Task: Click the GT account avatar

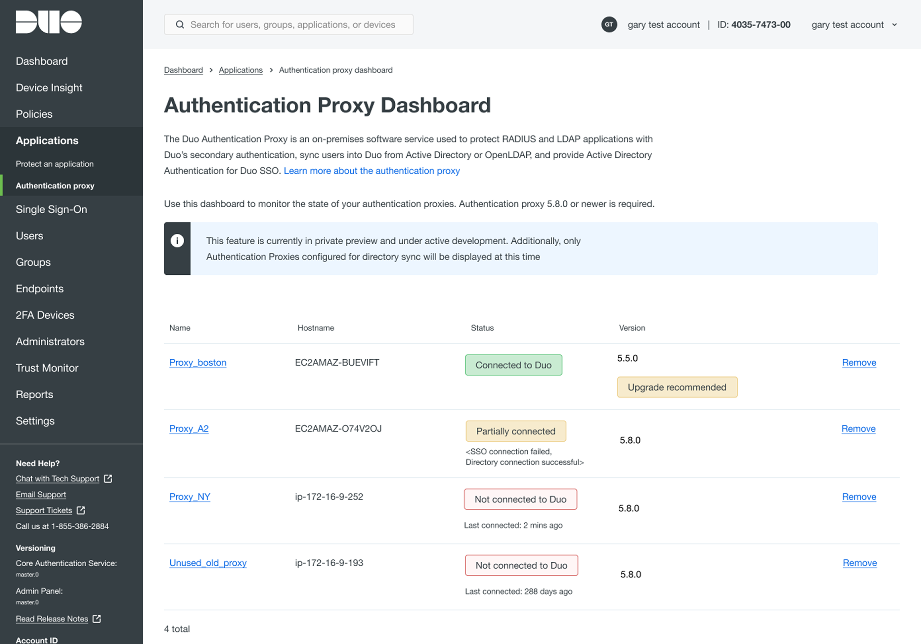Action: tap(609, 24)
